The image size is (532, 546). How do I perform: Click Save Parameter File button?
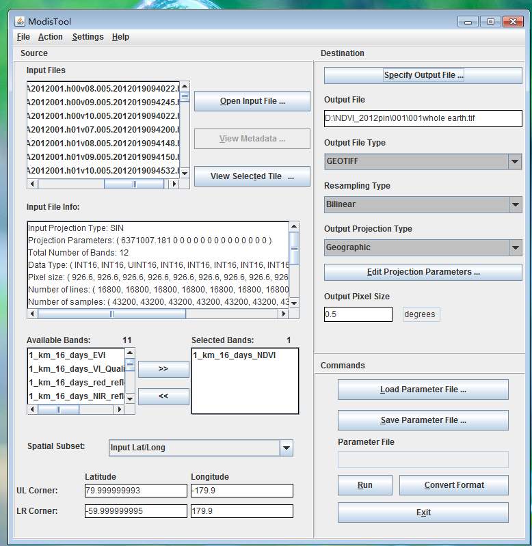(423, 420)
